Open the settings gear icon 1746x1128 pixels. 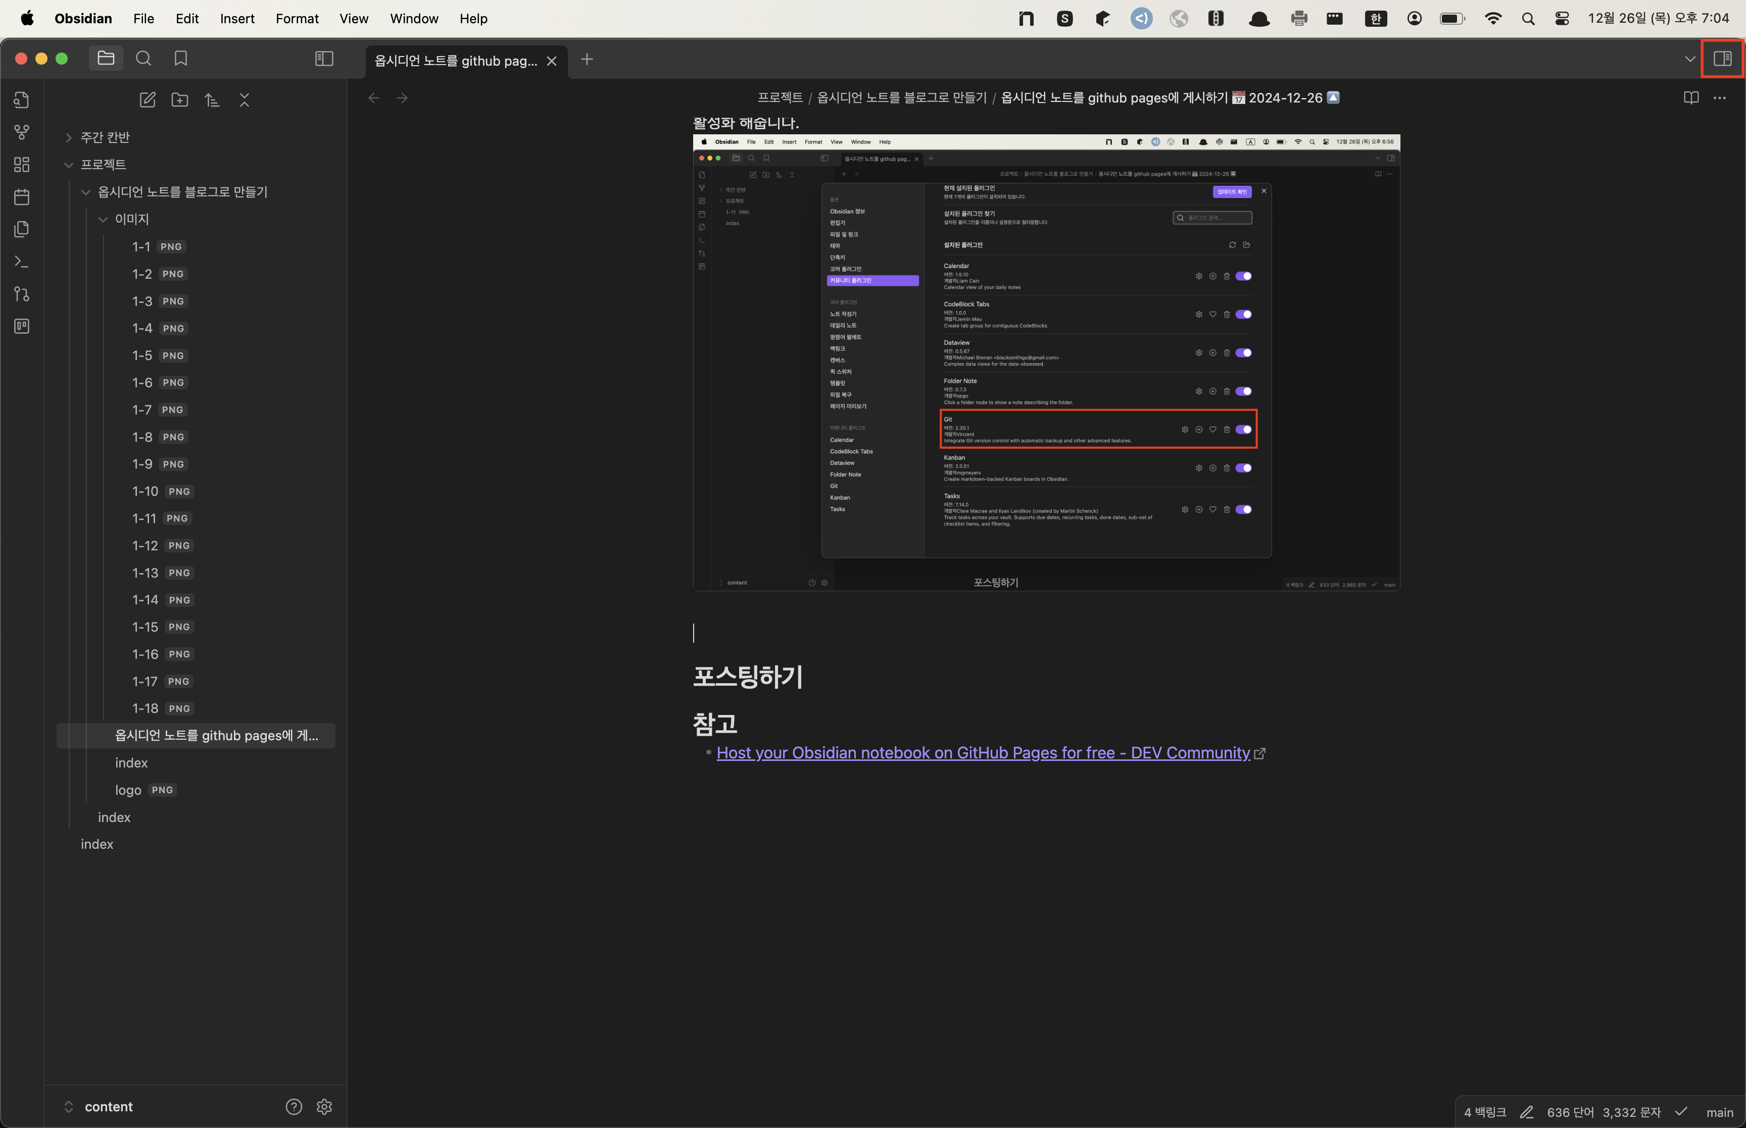pyautogui.click(x=324, y=1107)
